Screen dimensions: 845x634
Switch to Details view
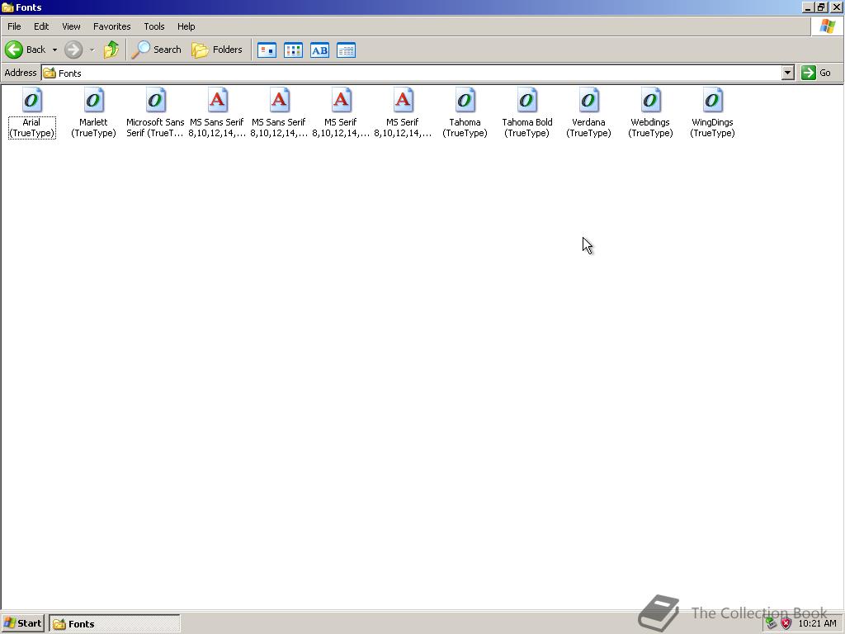(x=346, y=50)
